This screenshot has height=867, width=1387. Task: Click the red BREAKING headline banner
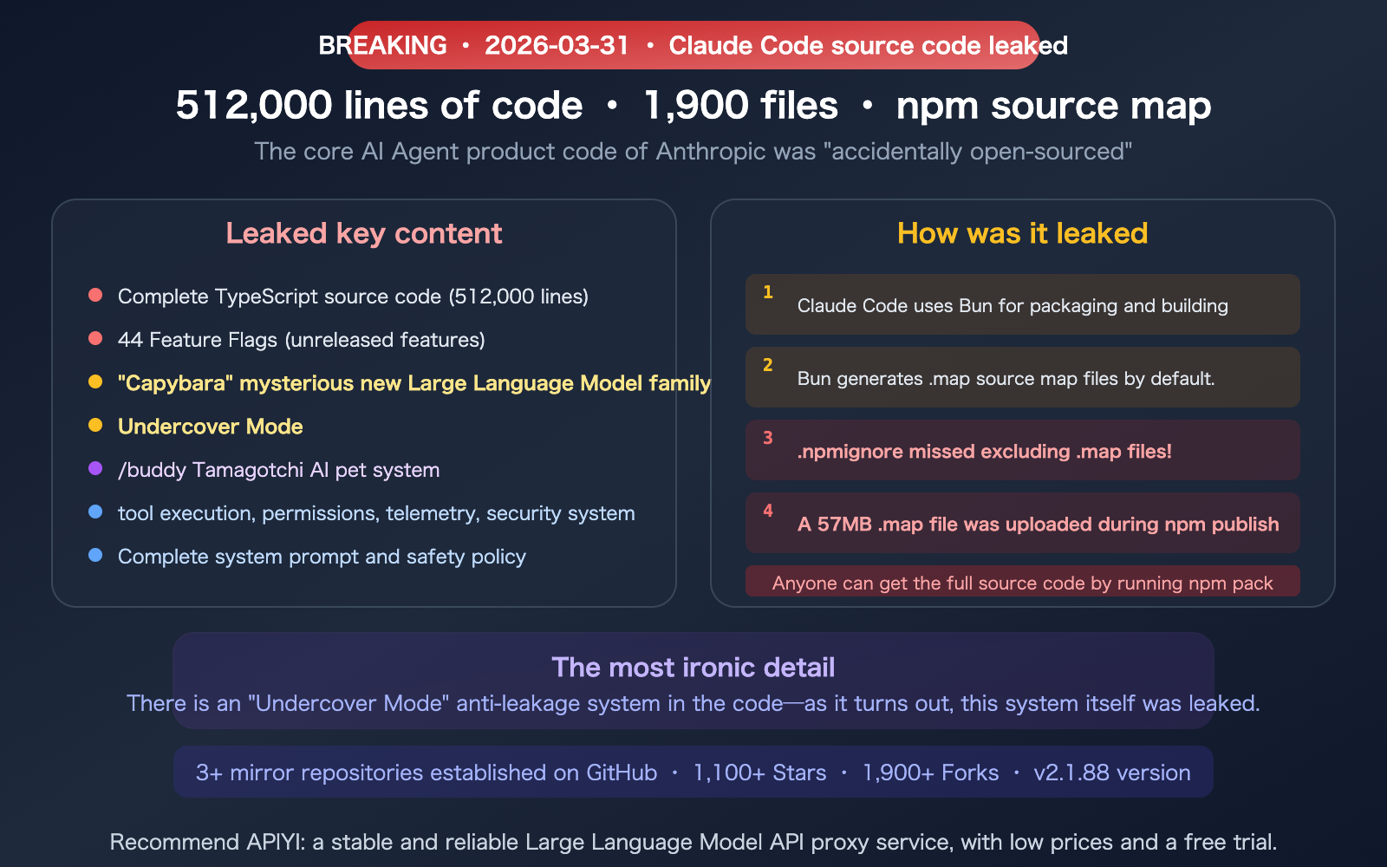pos(693,45)
